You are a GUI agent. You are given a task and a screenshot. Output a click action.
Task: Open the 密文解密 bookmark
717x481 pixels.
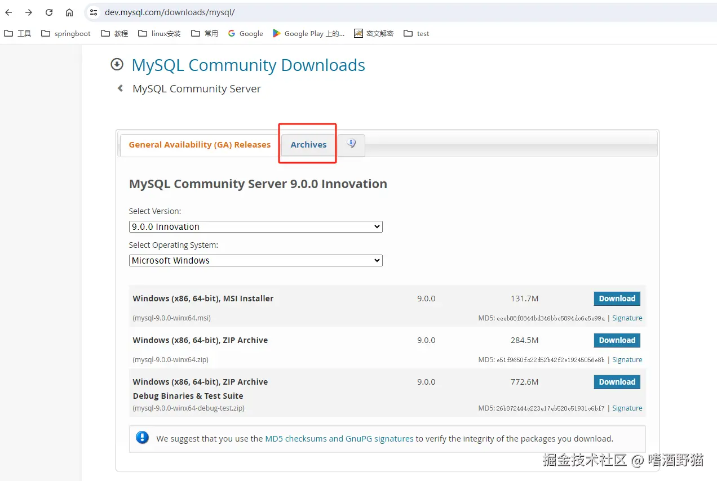tap(374, 34)
